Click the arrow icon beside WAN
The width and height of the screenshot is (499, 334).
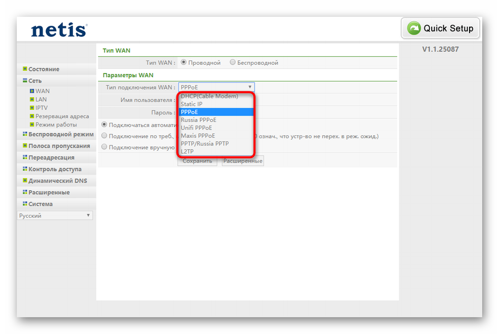[x=32, y=91]
